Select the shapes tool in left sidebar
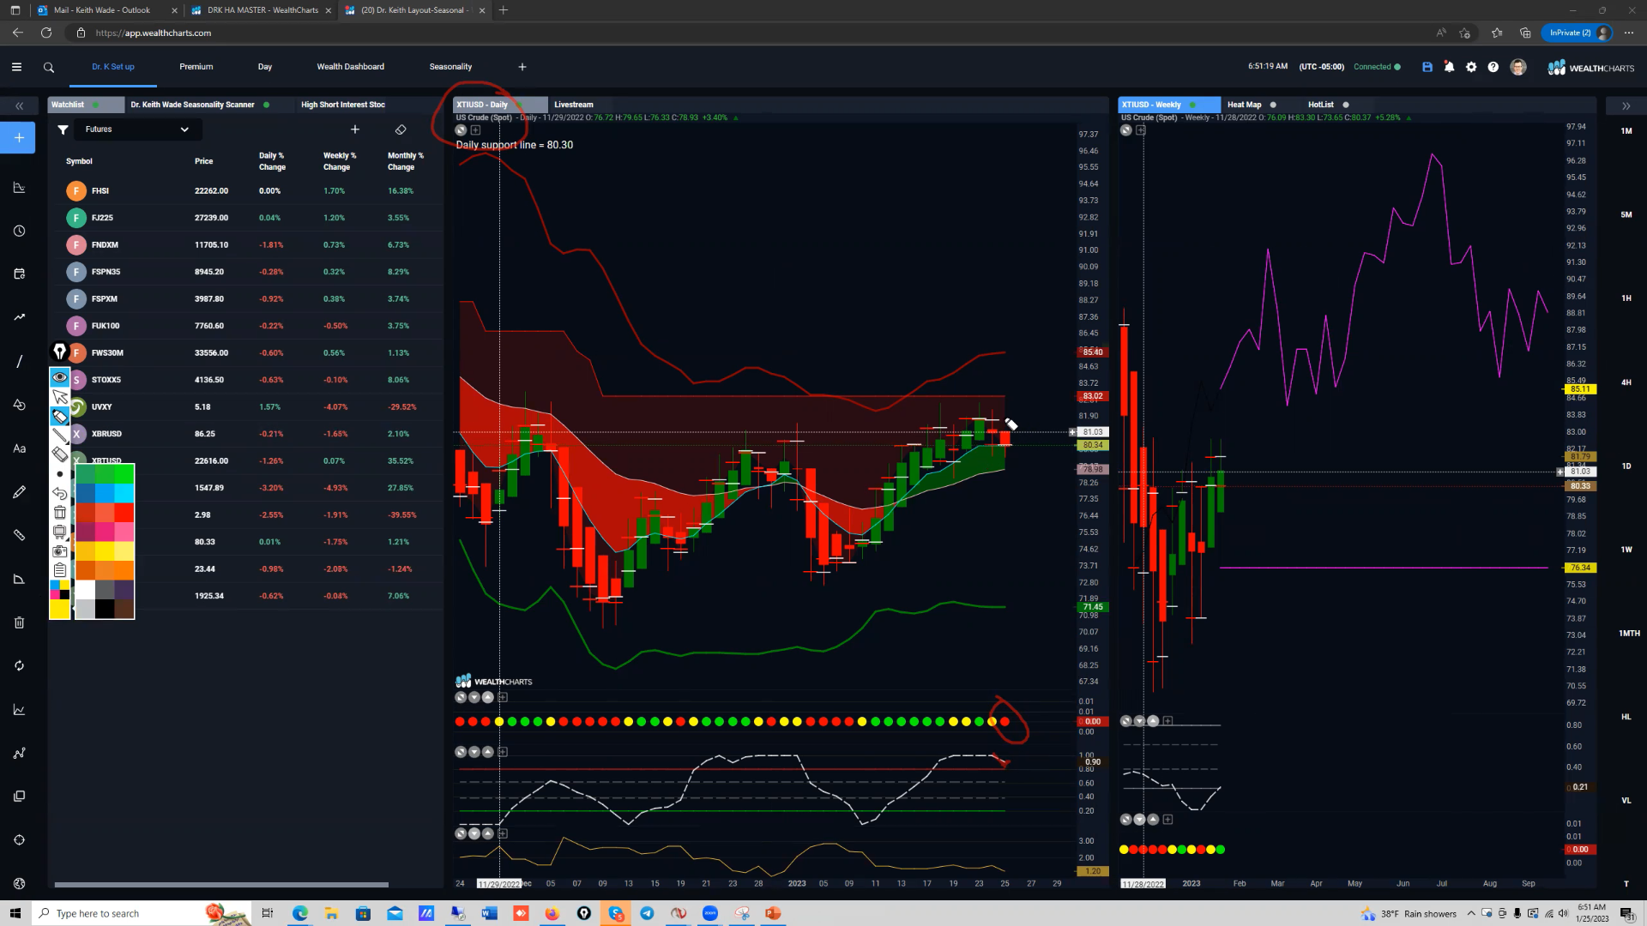This screenshot has height=926, width=1647. pyautogui.click(x=19, y=405)
